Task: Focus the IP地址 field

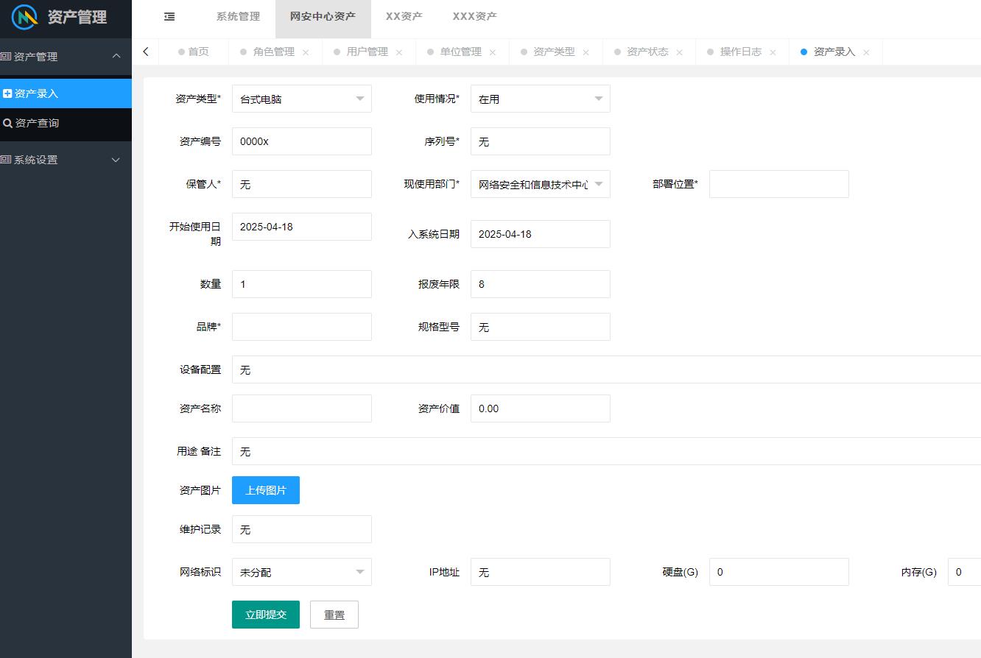Action: tap(541, 572)
